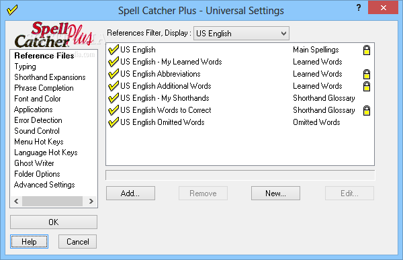Viewport: 403px width, 260px height.
Task: Click Learned Words type for My Learned Words
Action: click(x=318, y=62)
